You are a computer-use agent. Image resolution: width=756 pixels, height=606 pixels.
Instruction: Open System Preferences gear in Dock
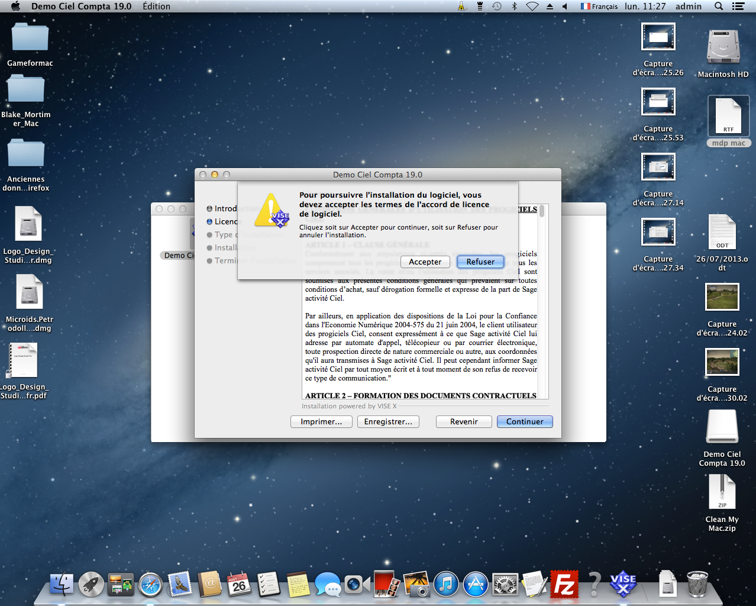point(505,585)
